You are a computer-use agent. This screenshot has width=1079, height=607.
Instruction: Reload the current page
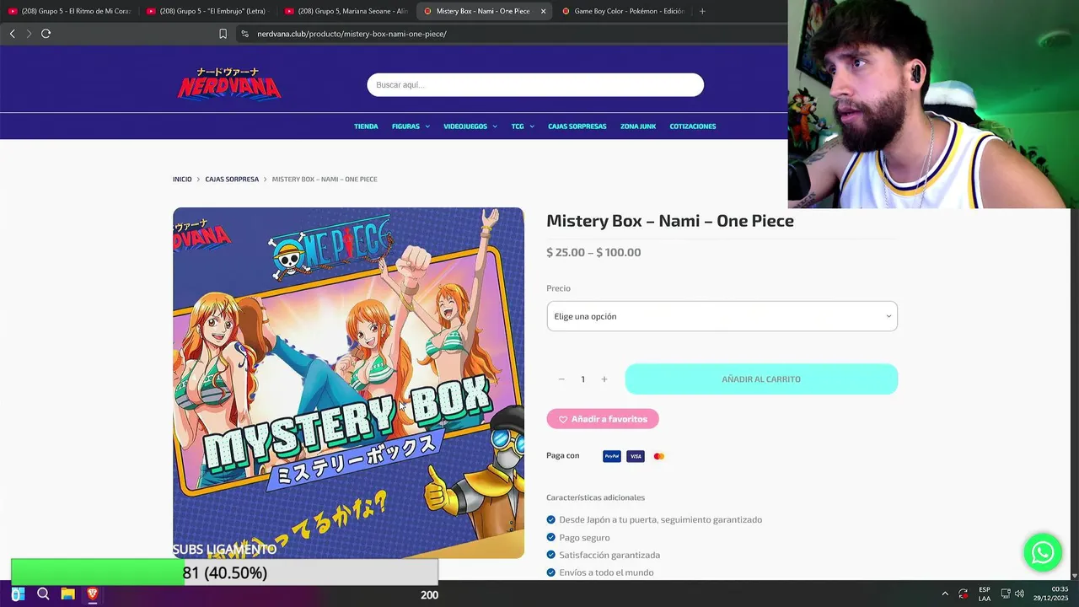coord(46,34)
